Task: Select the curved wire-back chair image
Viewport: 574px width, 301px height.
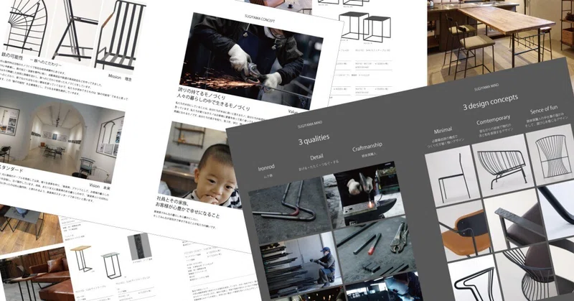Action: click(550, 155)
